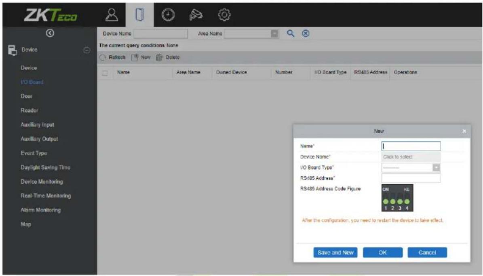Cancel the New dialog
483x276 pixels.
(x=427, y=253)
